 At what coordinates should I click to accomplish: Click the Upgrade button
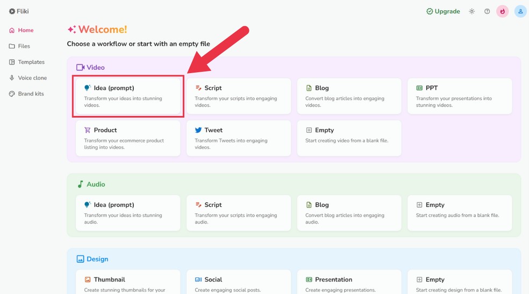click(443, 11)
